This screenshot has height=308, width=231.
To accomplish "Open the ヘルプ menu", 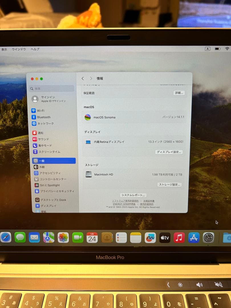I will coord(34,49).
